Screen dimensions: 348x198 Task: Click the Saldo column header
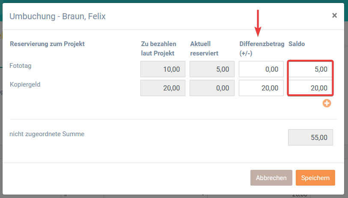point(297,44)
